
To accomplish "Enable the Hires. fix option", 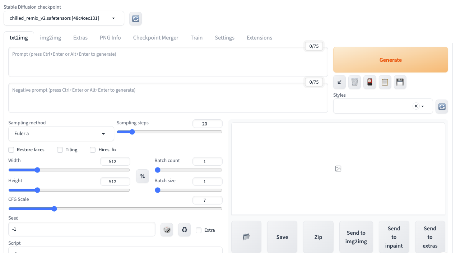I will click(93, 150).
